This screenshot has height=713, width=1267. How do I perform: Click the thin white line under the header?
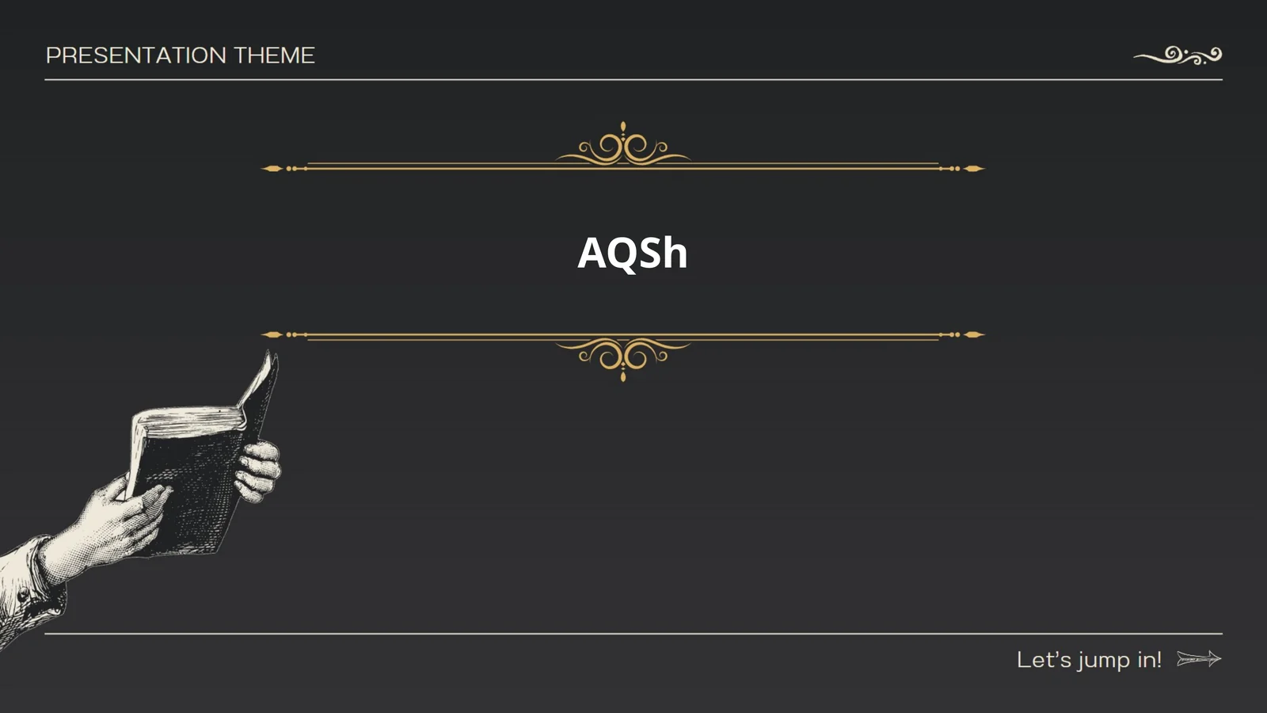(633, 79)
